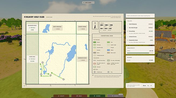Click the Esc key hint
Screen dimensions: 176x98
coord(148,86)
